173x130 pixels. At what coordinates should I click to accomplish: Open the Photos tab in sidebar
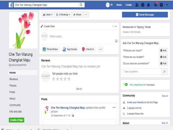[13, 86]
